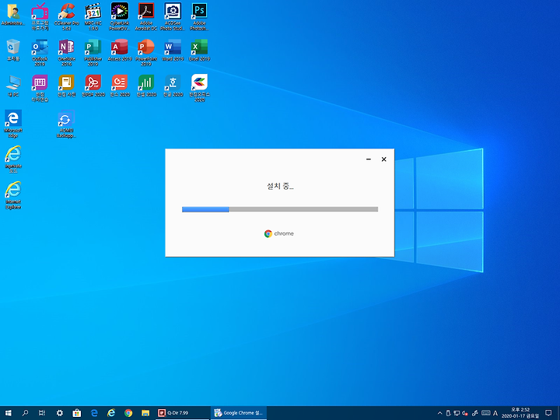Open muted volume tray icon
The width and height of the screenshot is (560, 420).
(x=465, y=413)
